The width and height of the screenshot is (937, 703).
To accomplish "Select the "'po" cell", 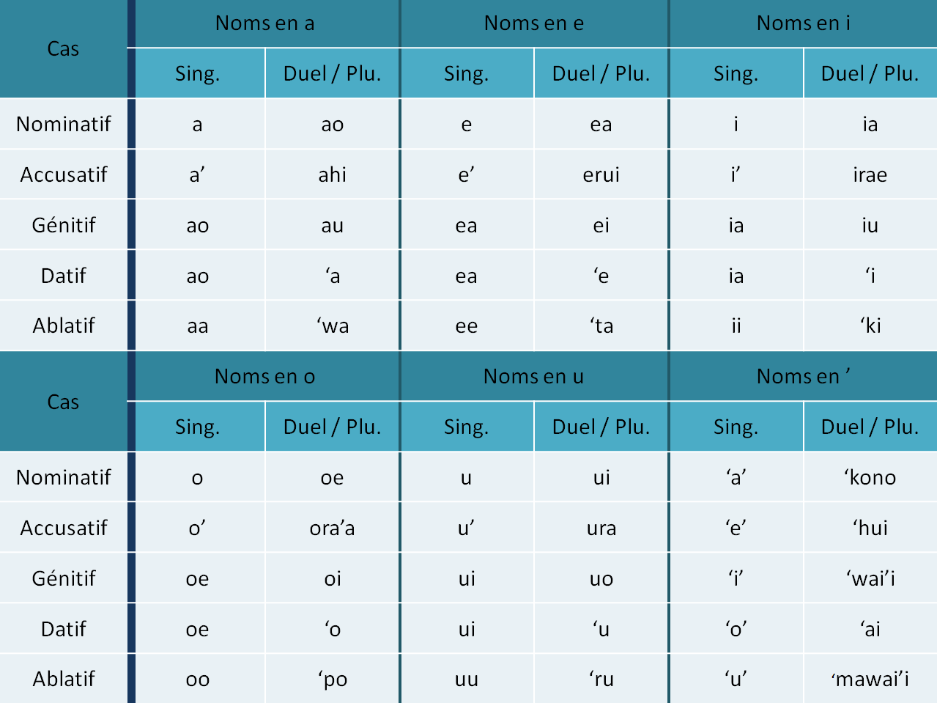I will (x=333, y=679).
